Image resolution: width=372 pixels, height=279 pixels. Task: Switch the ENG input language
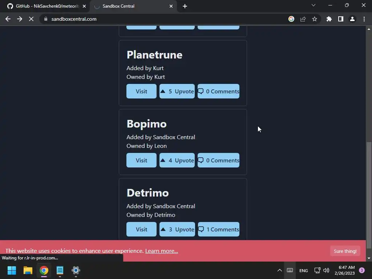point(304,270)
